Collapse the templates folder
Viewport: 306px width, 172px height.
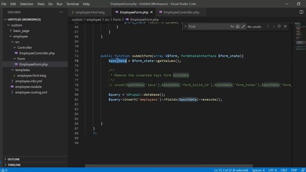[22, 70]
